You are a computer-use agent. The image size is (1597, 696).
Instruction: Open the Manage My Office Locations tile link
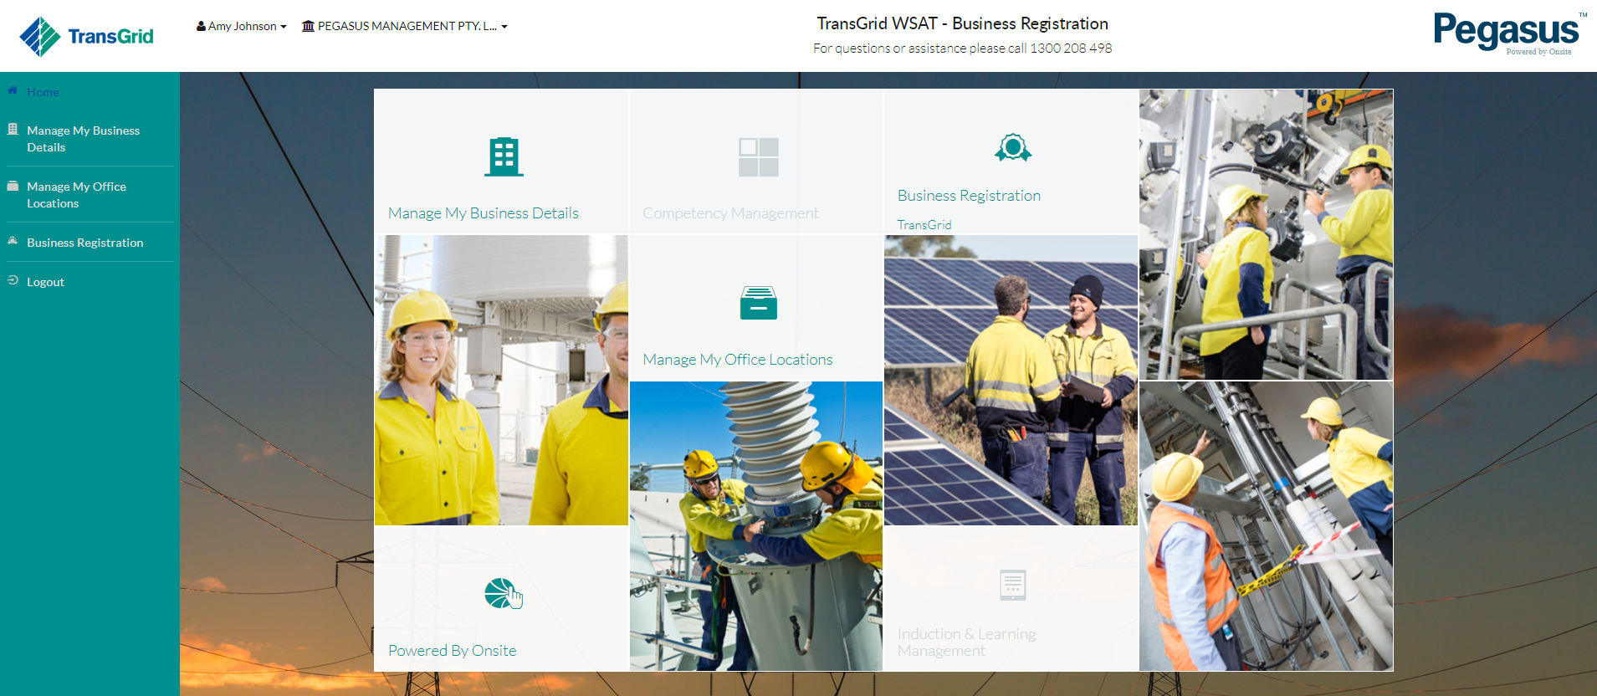[x=738, y=360]
